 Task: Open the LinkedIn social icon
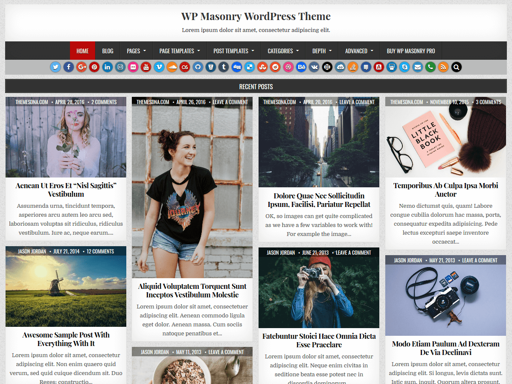point(107,67)
